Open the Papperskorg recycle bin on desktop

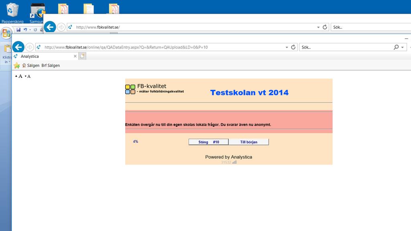tap(12, 12)
